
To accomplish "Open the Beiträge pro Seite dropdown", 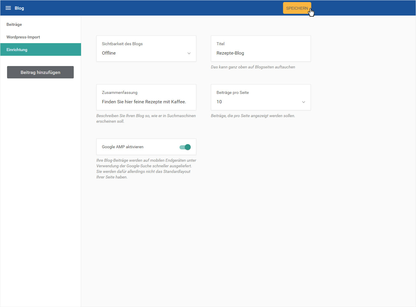I will (x=261, y=97).
